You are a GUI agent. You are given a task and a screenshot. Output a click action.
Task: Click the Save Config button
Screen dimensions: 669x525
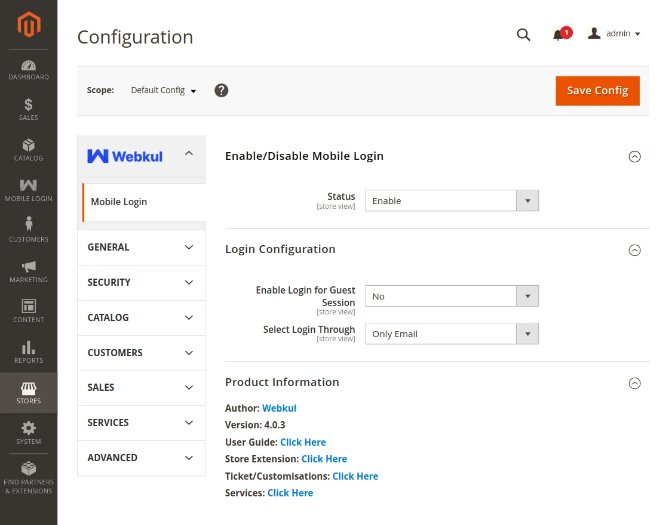[x=597, y=91]
